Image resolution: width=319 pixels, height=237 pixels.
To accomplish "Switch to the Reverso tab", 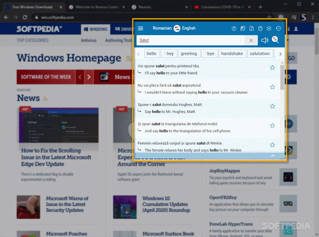I will 159,7.
